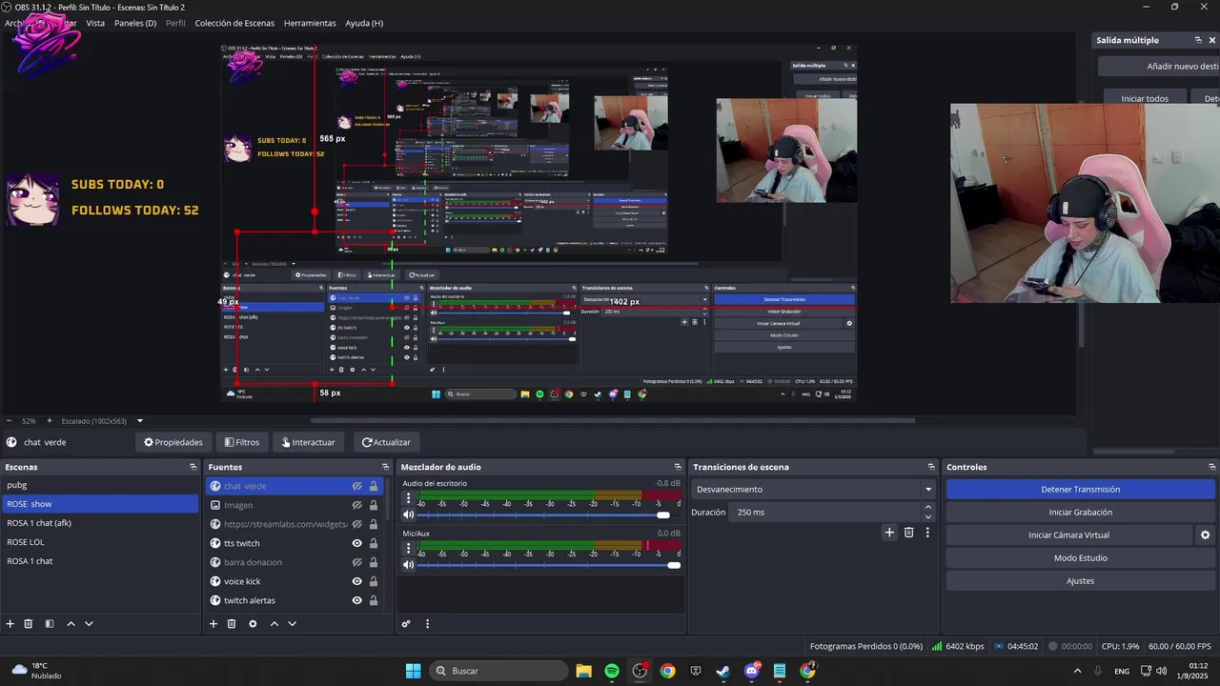Hide the twitch alertas source

pyautogui.click(x=357, y=600)
